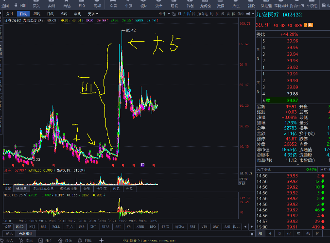Screen dimensions: 330x243
Task: Click the right-arrow bar icon in chart toolbar
Action: [248, 14]
